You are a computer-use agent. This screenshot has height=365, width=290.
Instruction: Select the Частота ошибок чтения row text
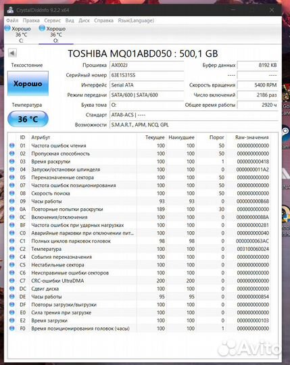[x=59, y=145]
